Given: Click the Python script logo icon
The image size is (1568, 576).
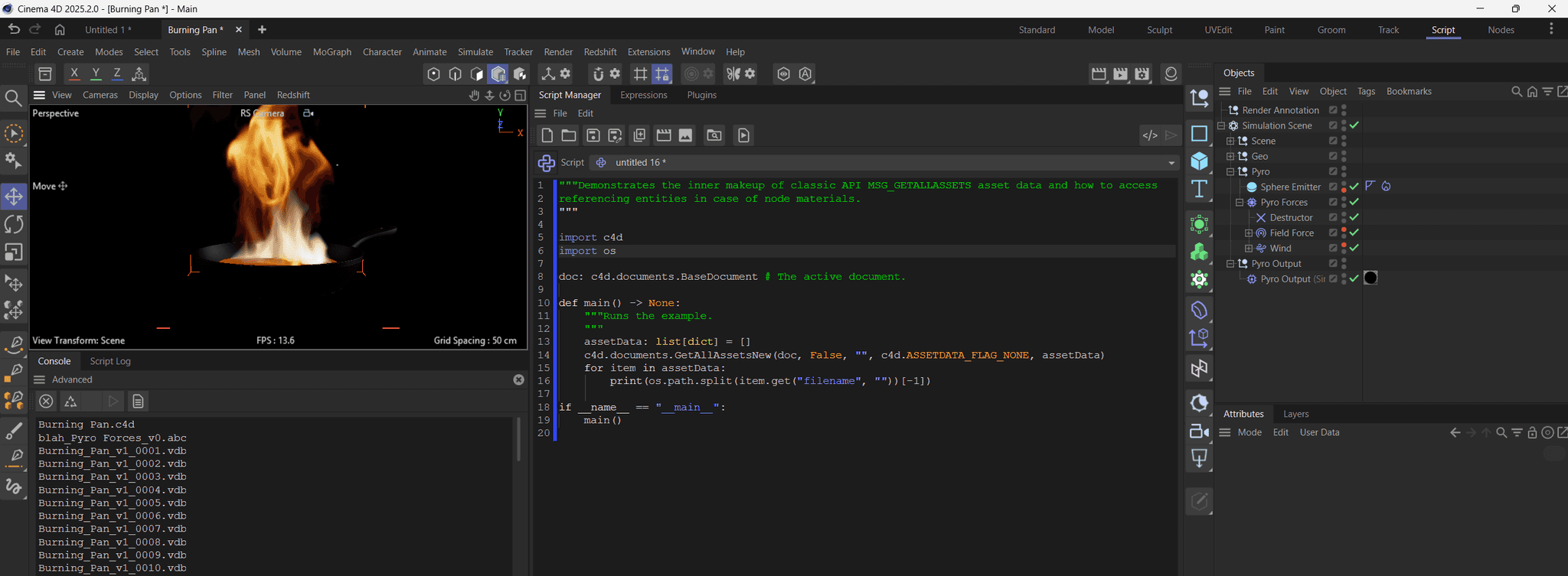Looking at the screenshot, I should (546, 163).
